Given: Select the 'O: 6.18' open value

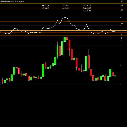Looking at the screenshot, I should click(45, 6).
